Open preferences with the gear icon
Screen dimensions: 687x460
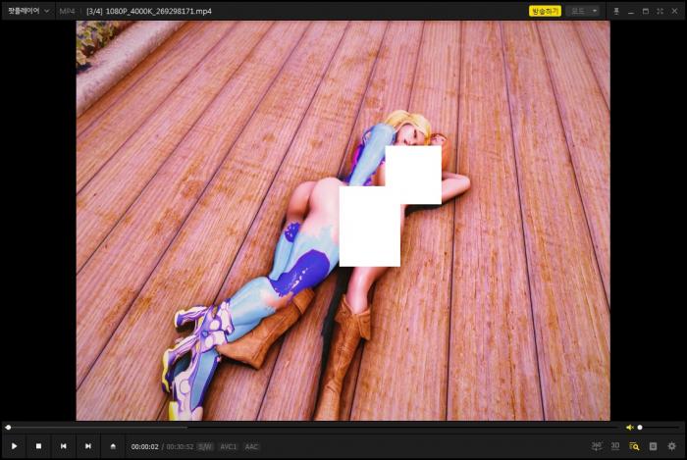671,446
